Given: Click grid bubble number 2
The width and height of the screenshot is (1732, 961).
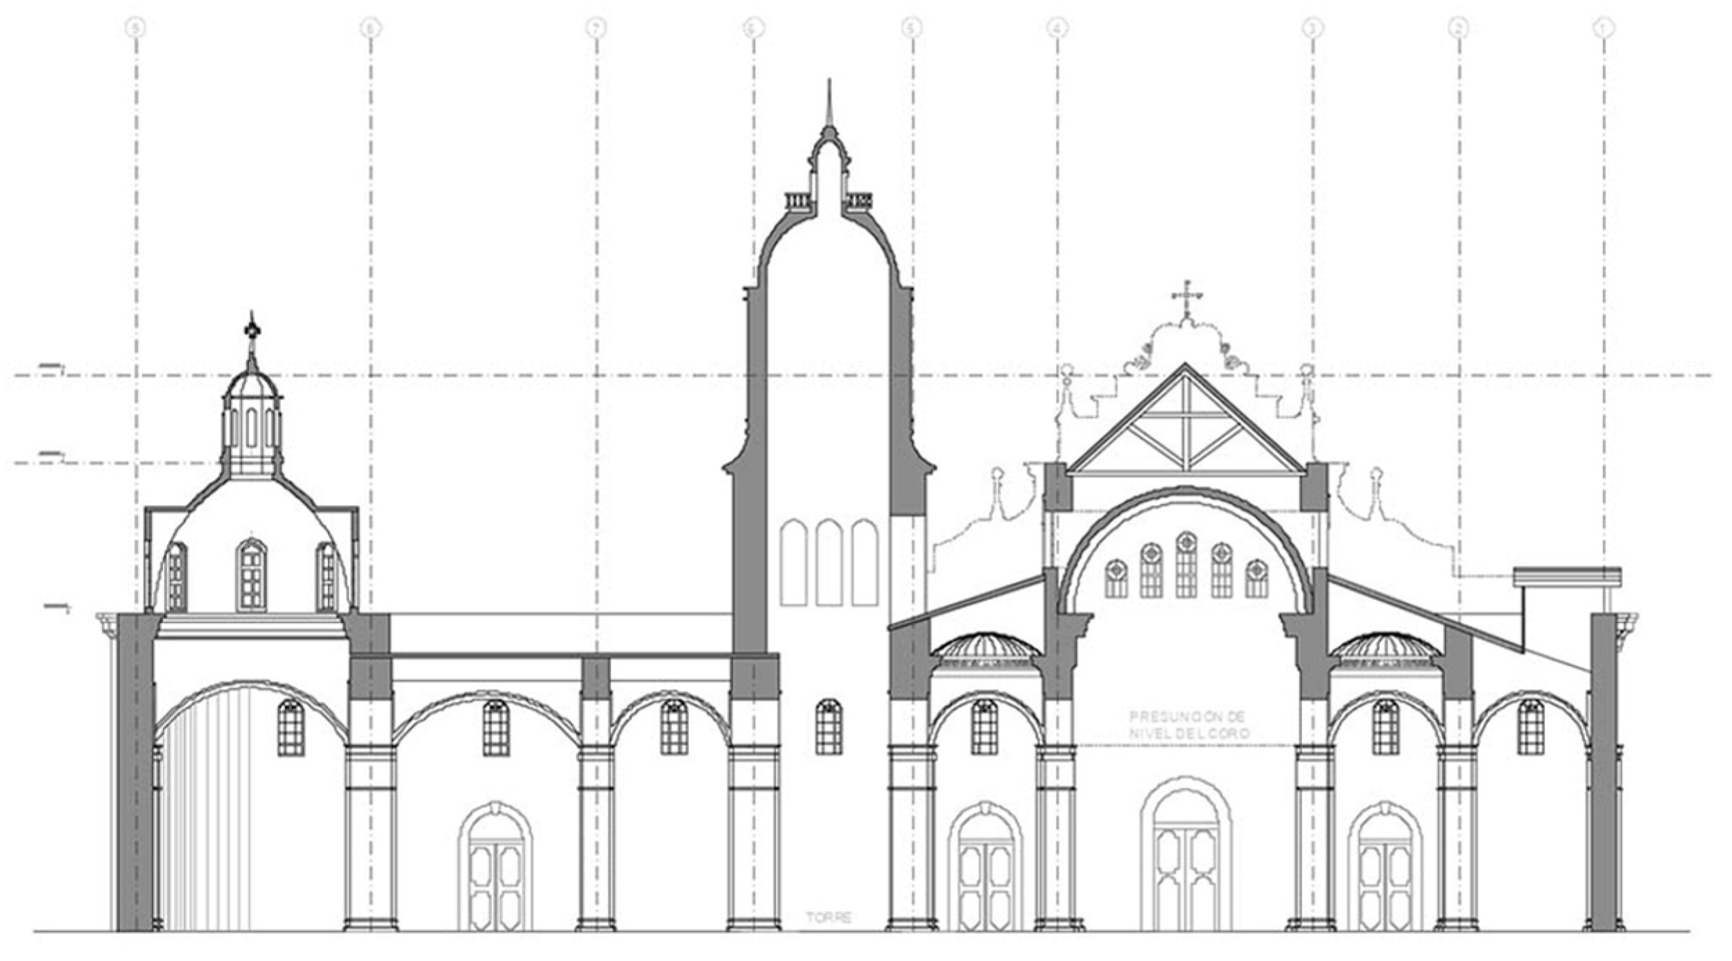Looking at the screenshot, I should click(x=1458, y=28).
